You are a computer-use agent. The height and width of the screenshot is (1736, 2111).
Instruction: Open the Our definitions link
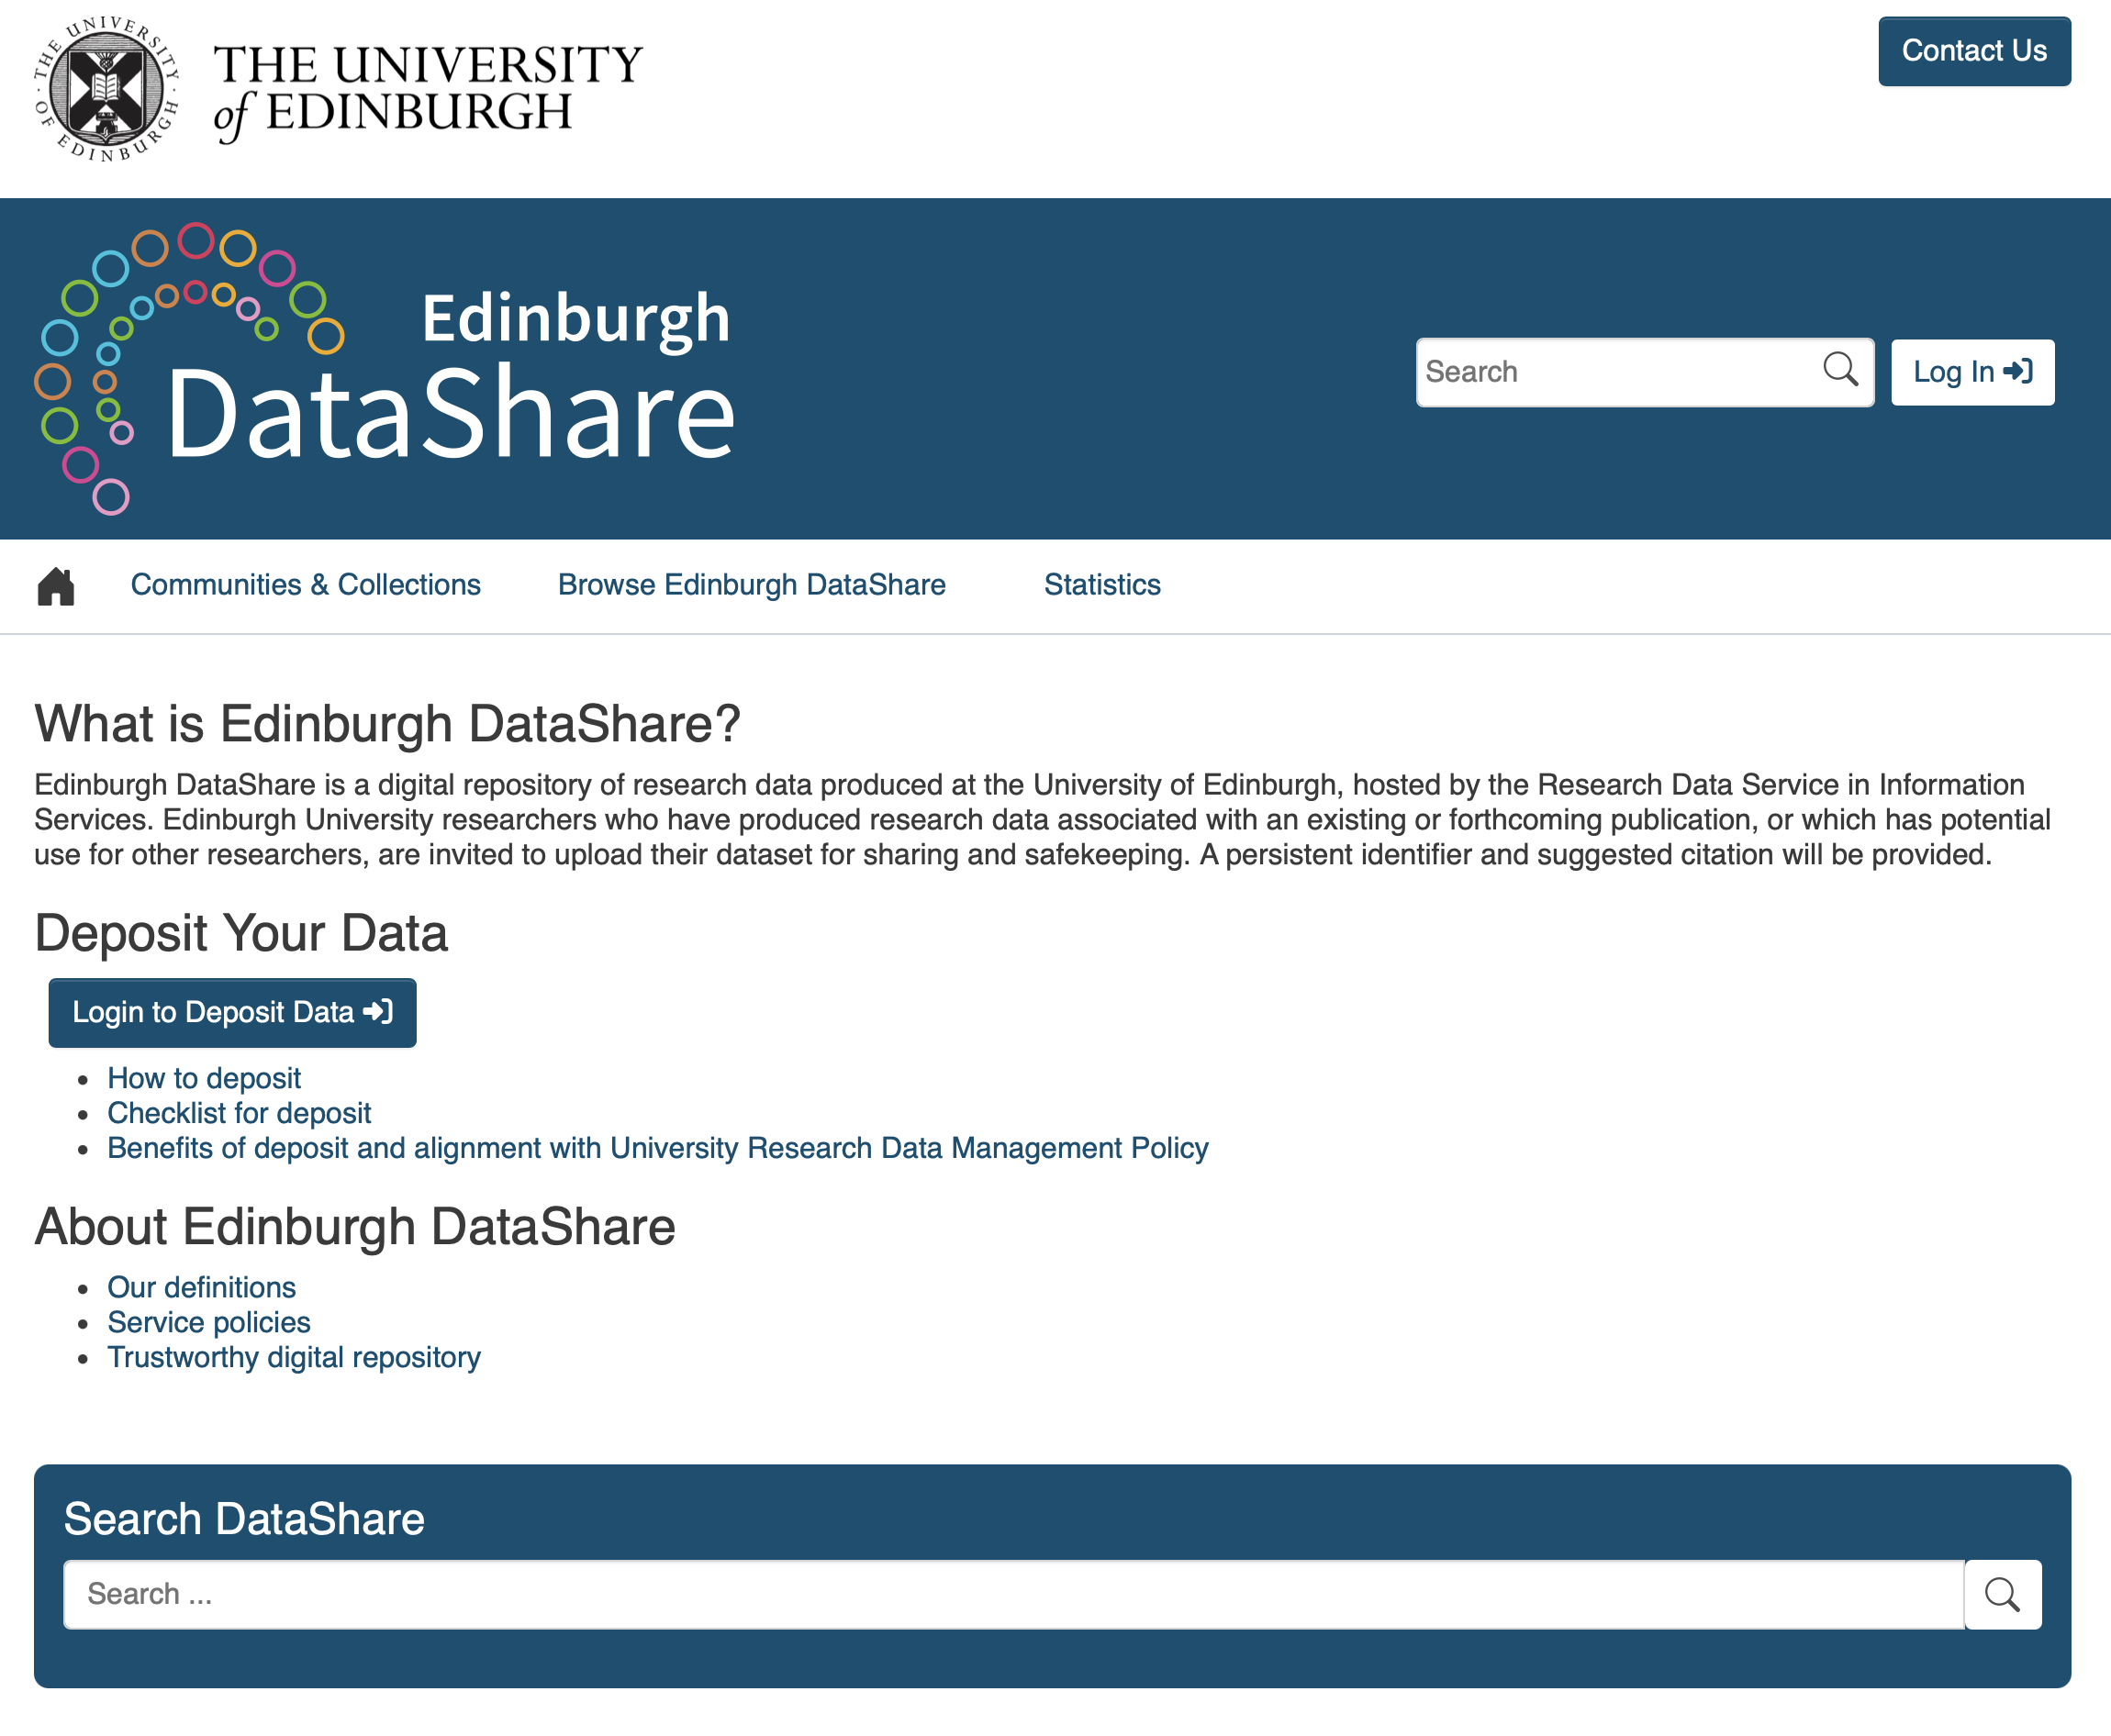(202, 1287)
